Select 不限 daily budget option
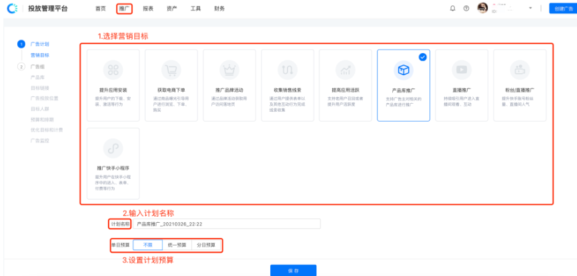The height and width of the screenshot is (276, 577). tap(147, 245)
